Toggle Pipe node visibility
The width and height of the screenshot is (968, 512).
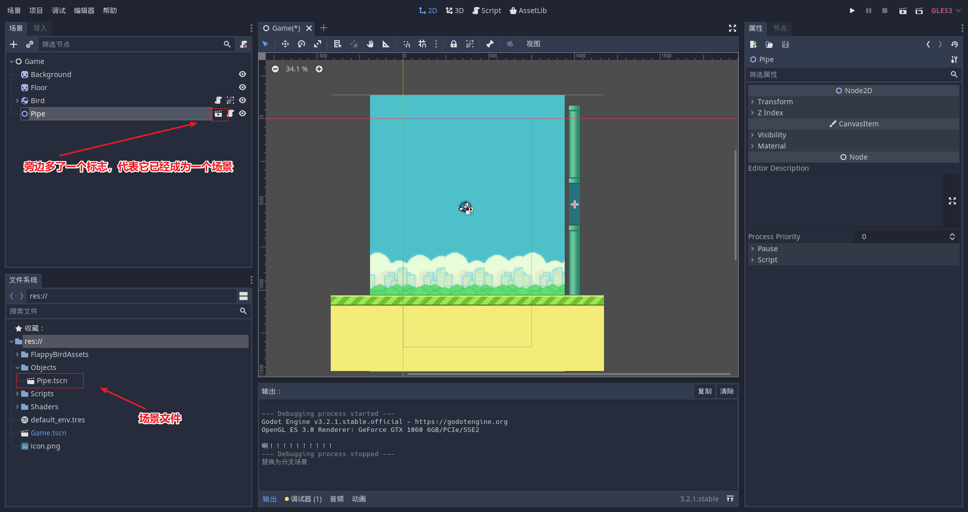coord(243,114)
